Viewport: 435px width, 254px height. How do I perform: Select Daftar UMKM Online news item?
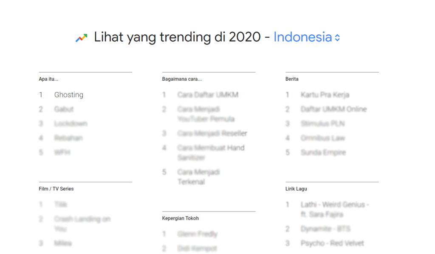tap(334, 109)
